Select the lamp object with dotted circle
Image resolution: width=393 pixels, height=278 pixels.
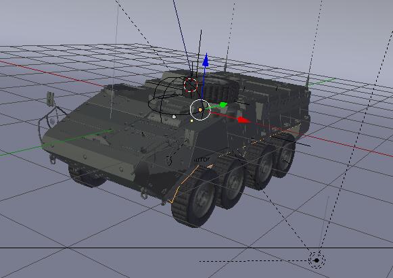click(317, 260)
